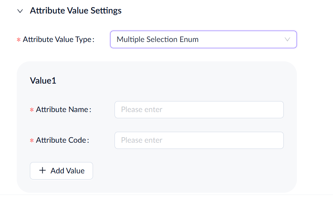Click the Value1 heading
Viewport: 333px width, 200px height.
[x=43, y=81]
